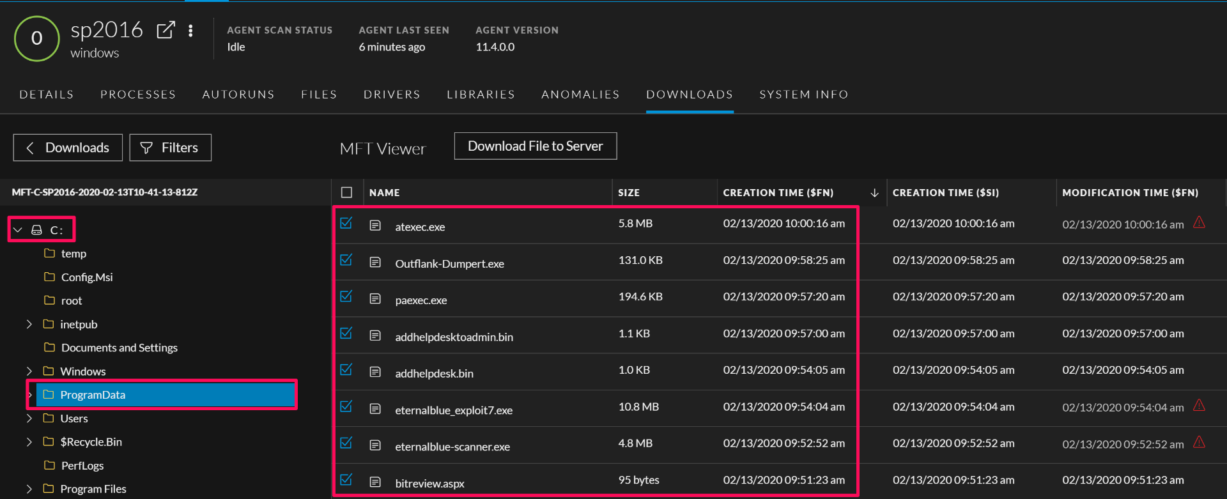Open the Anomalies tab

(x=580, y=95)
